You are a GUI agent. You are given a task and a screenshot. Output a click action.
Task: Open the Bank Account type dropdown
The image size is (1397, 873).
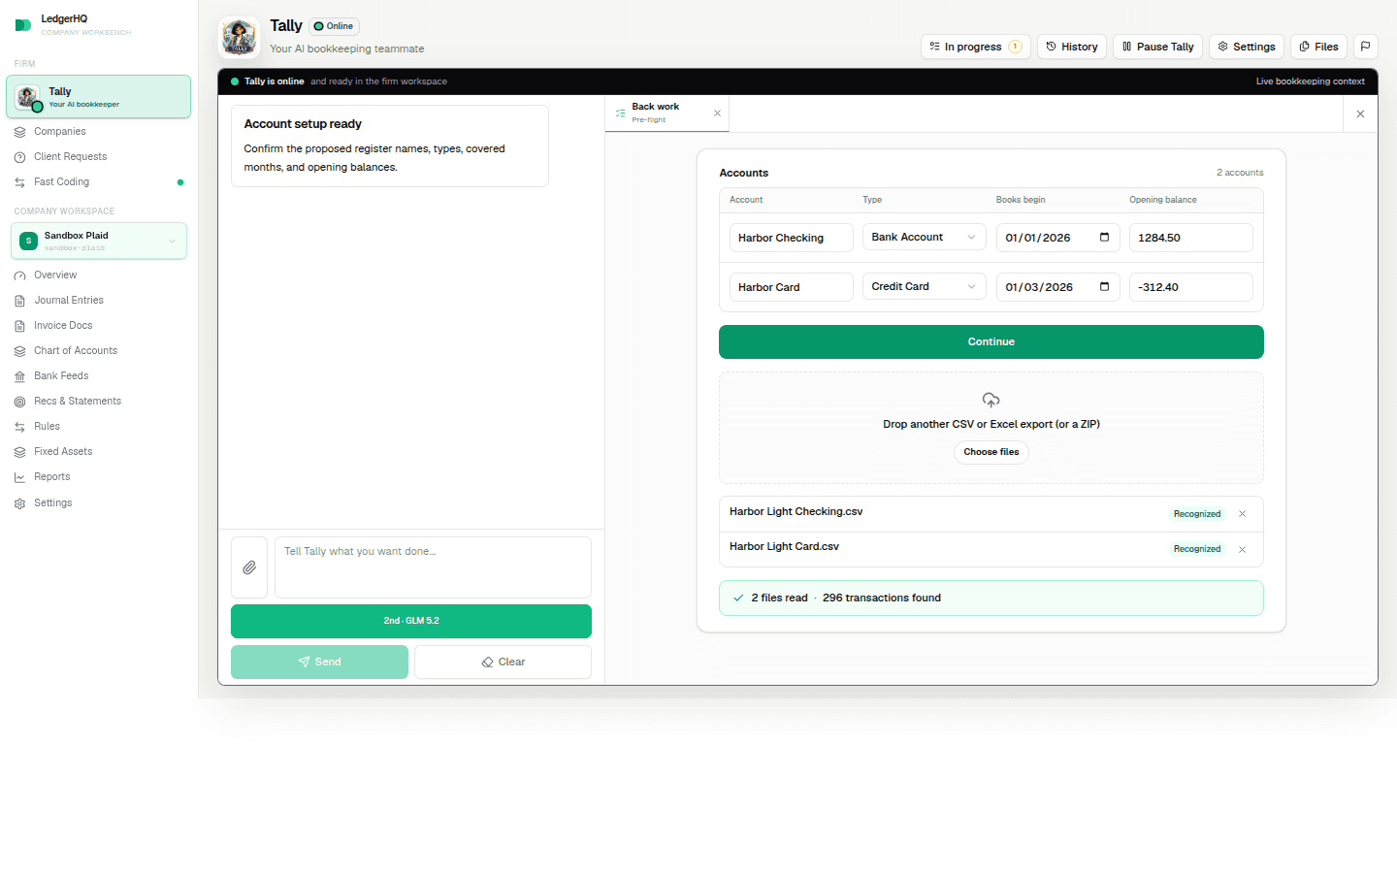tap(924, 237)
